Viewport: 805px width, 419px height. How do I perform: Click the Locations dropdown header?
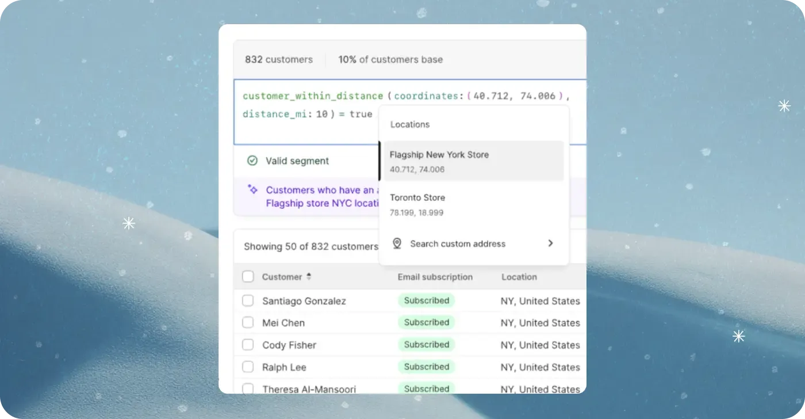coord(410,124)
